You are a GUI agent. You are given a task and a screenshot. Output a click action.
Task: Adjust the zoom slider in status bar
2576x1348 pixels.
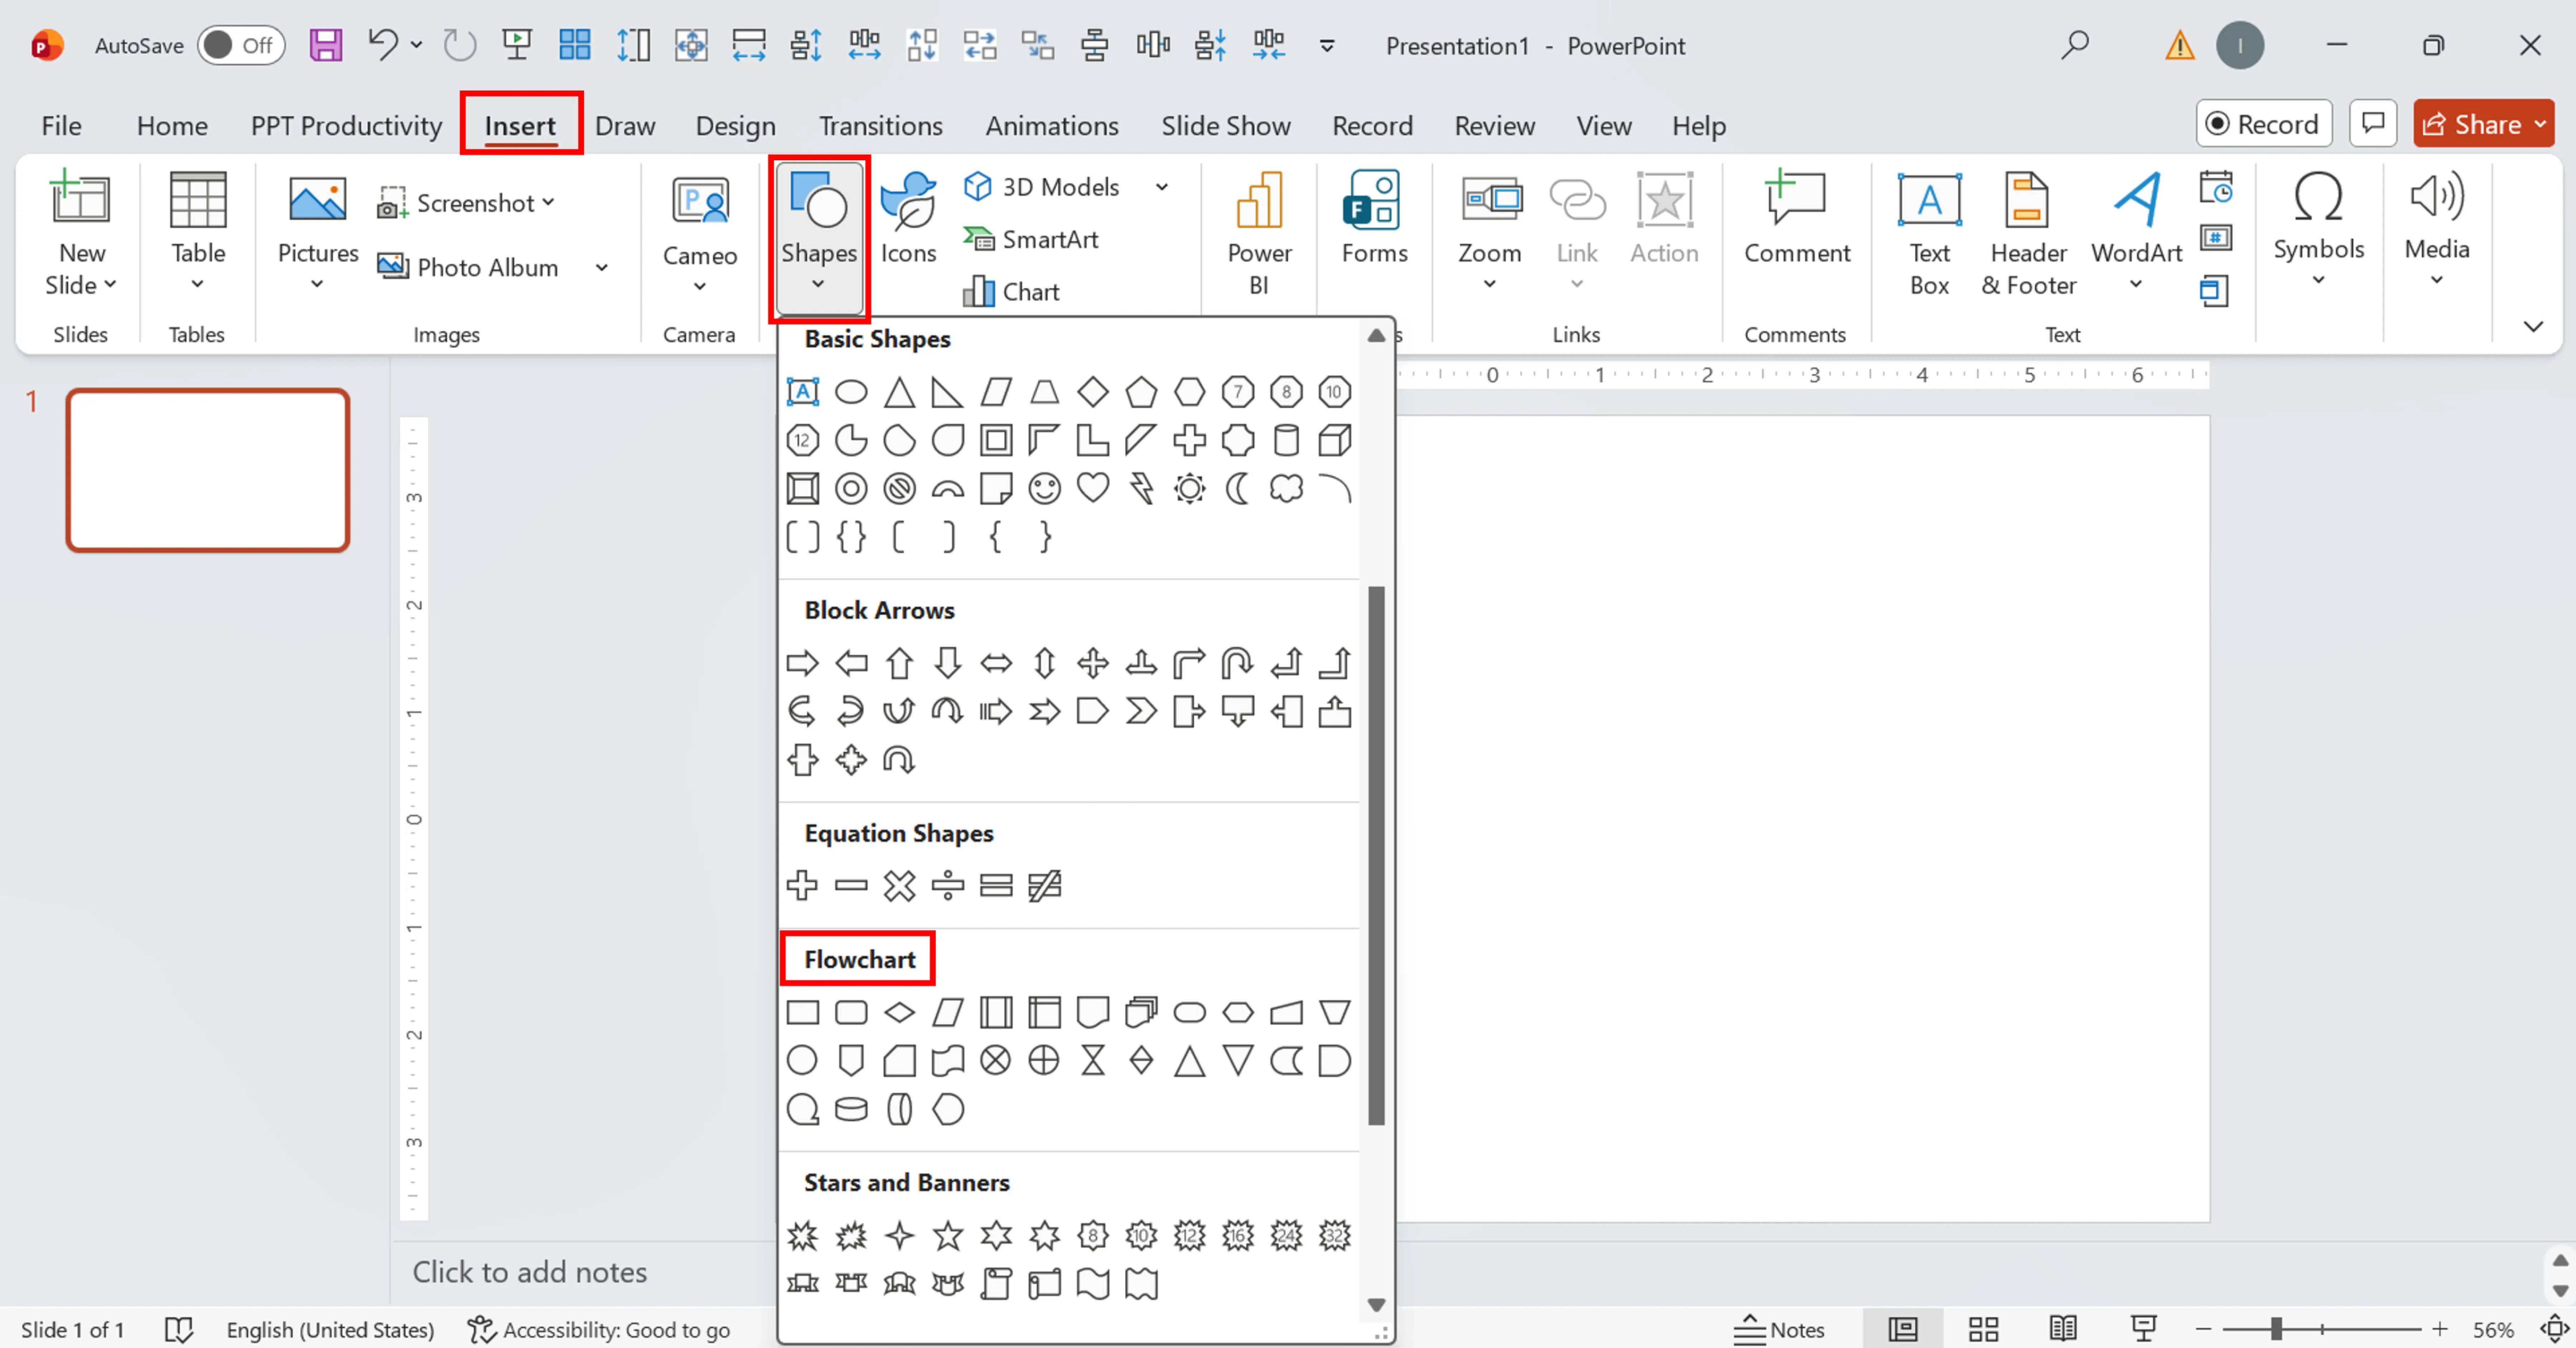(x=2276, y=1329)
